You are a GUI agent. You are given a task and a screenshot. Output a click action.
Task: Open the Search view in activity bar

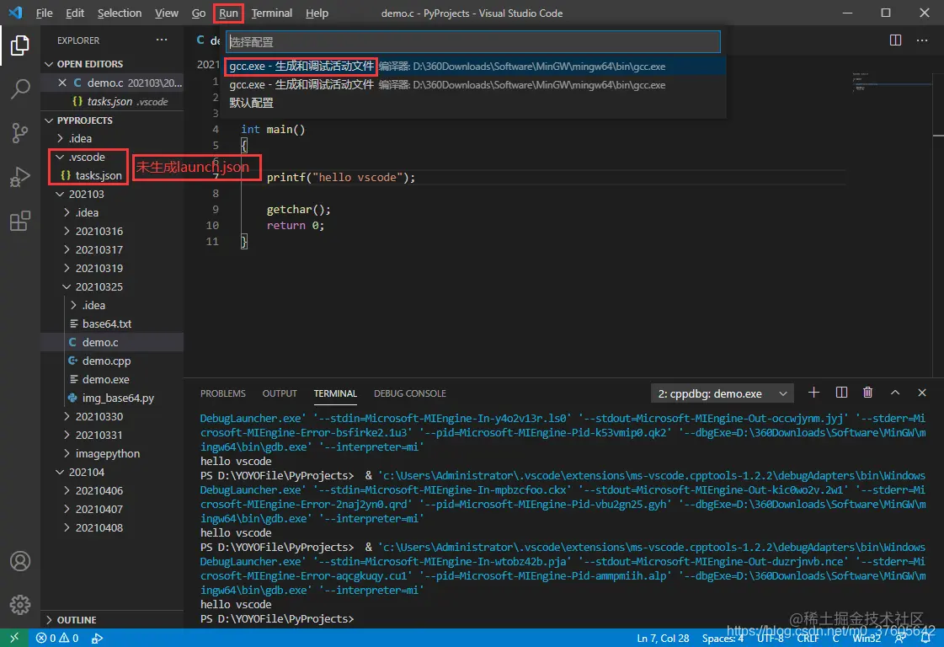(20, 89)
